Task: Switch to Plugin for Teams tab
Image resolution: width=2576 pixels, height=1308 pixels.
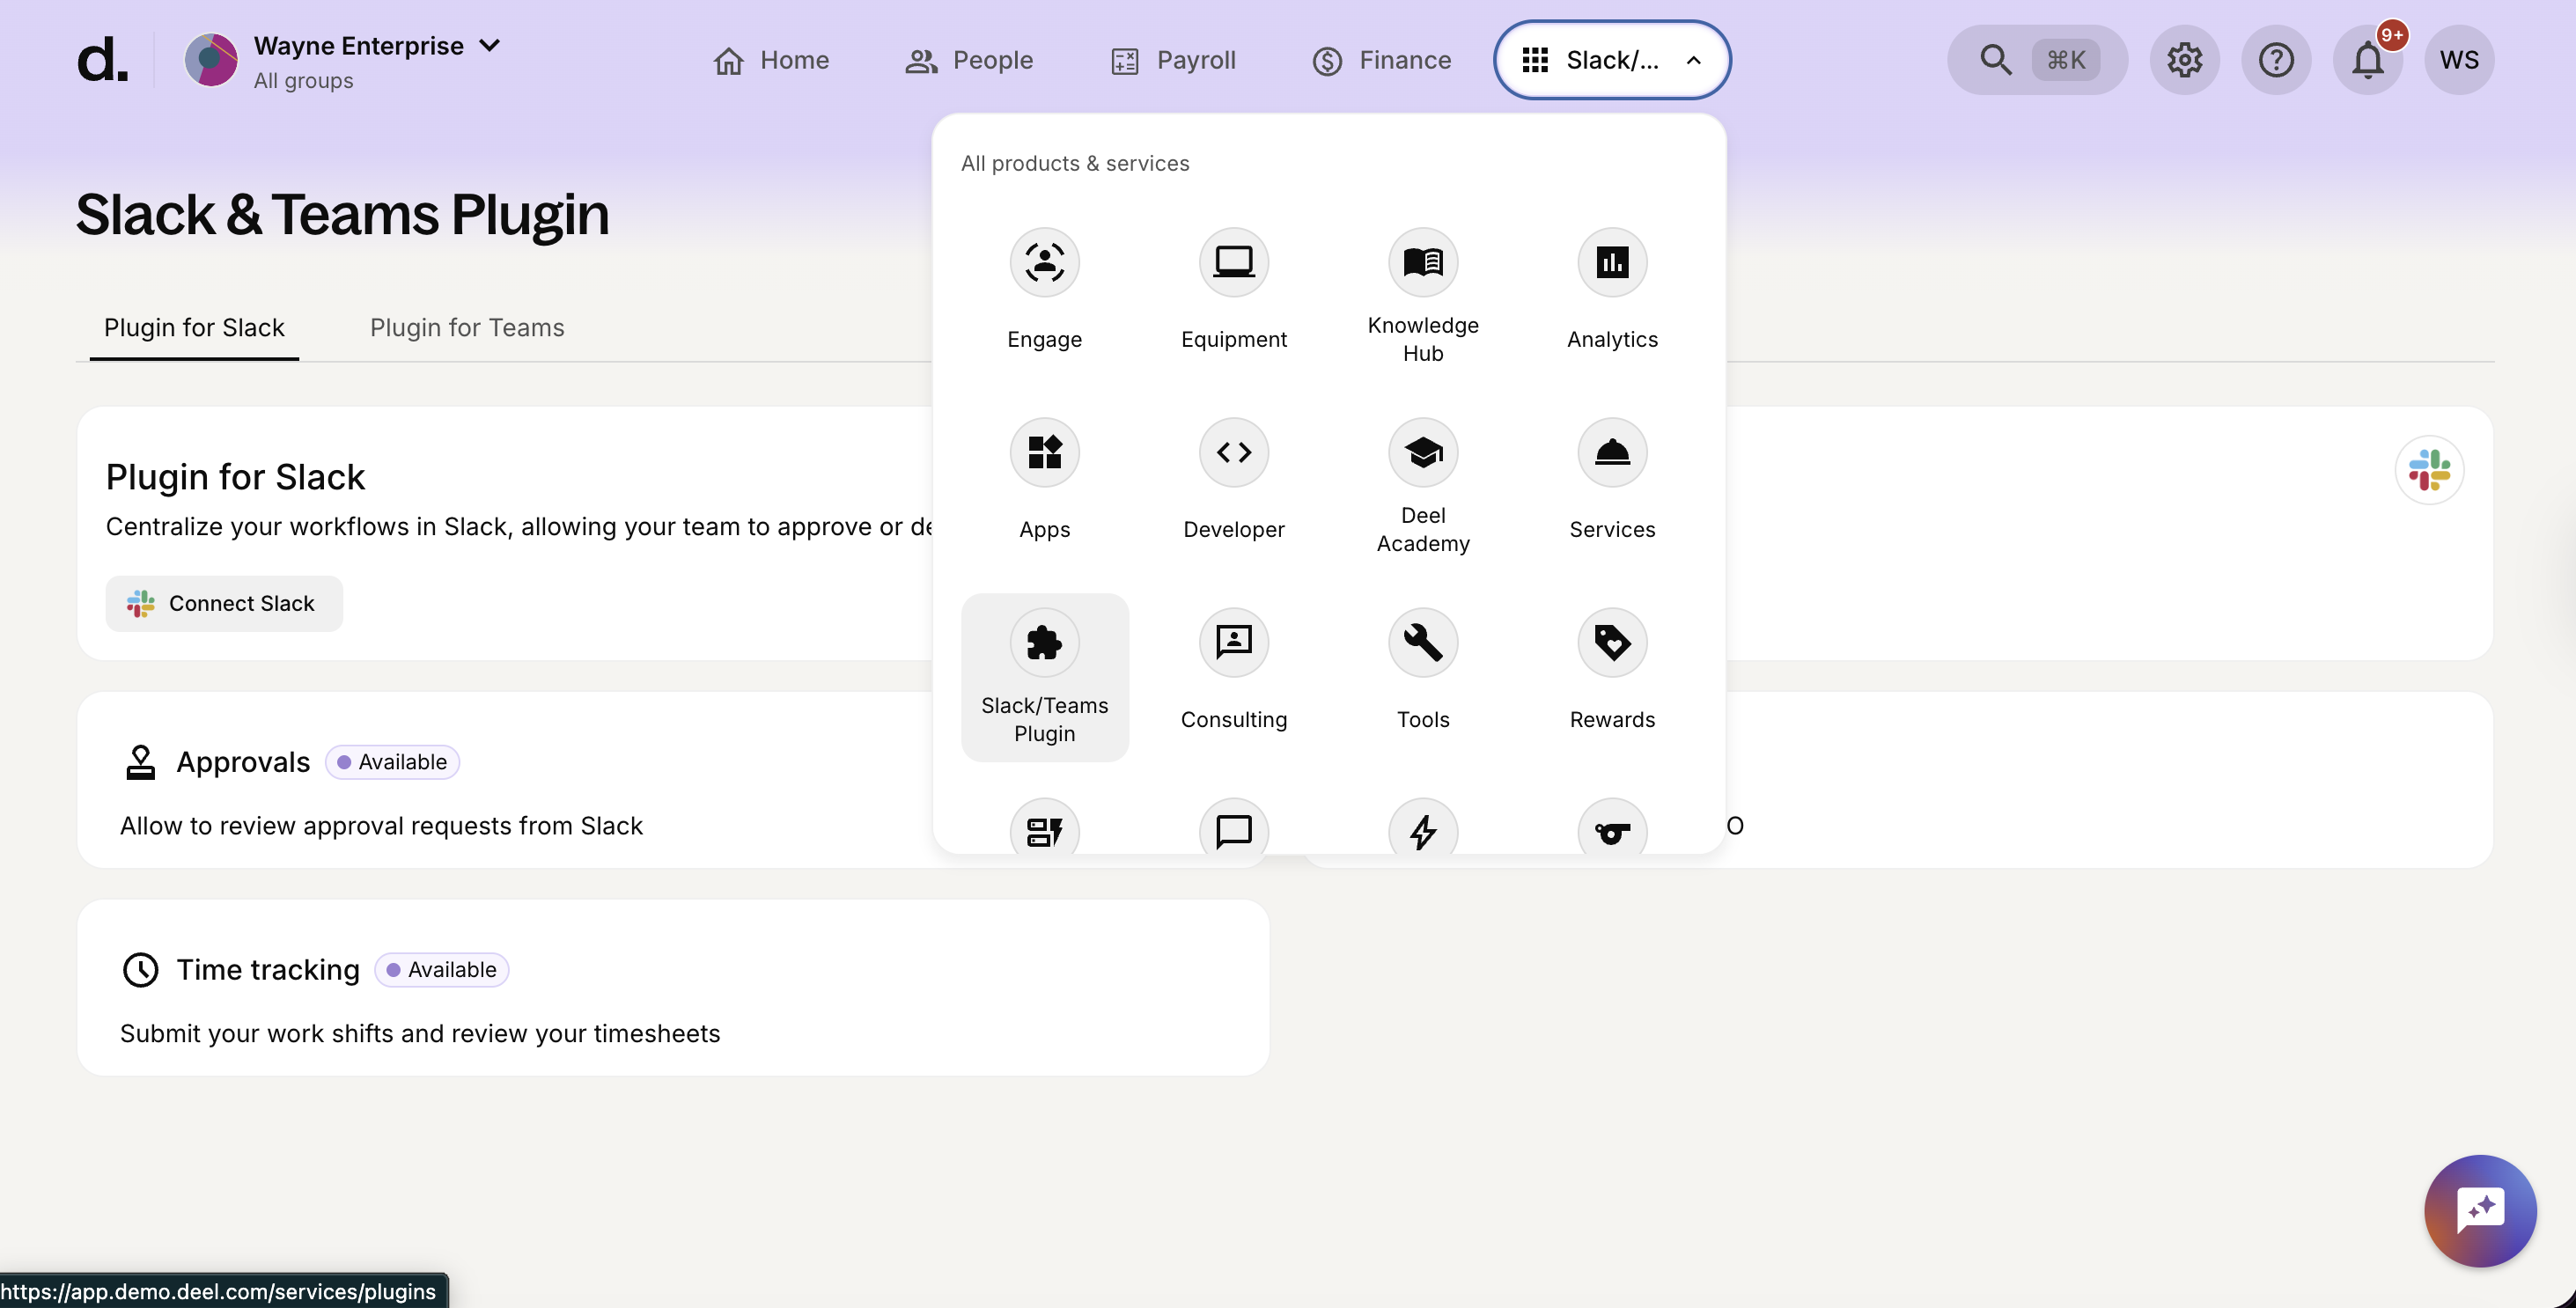Action: click(x=467, y=328)
